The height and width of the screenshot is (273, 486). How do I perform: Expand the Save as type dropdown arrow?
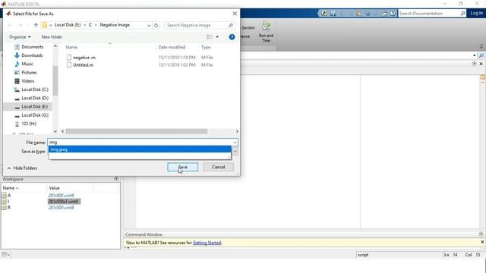235,152
